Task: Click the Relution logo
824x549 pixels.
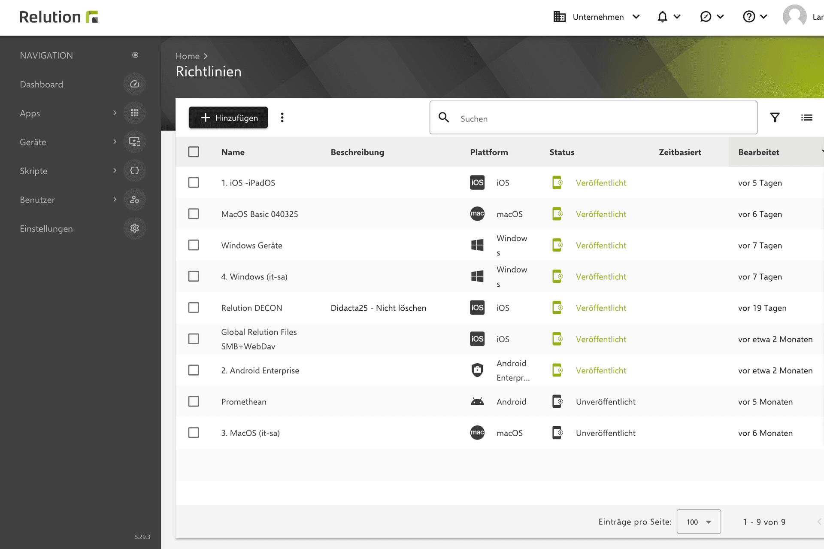Action: tap(59, 17)
